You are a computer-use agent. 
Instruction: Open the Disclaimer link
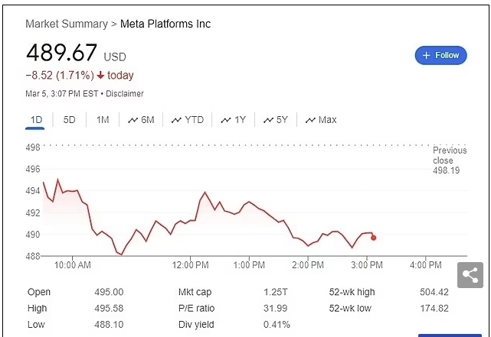123,94
